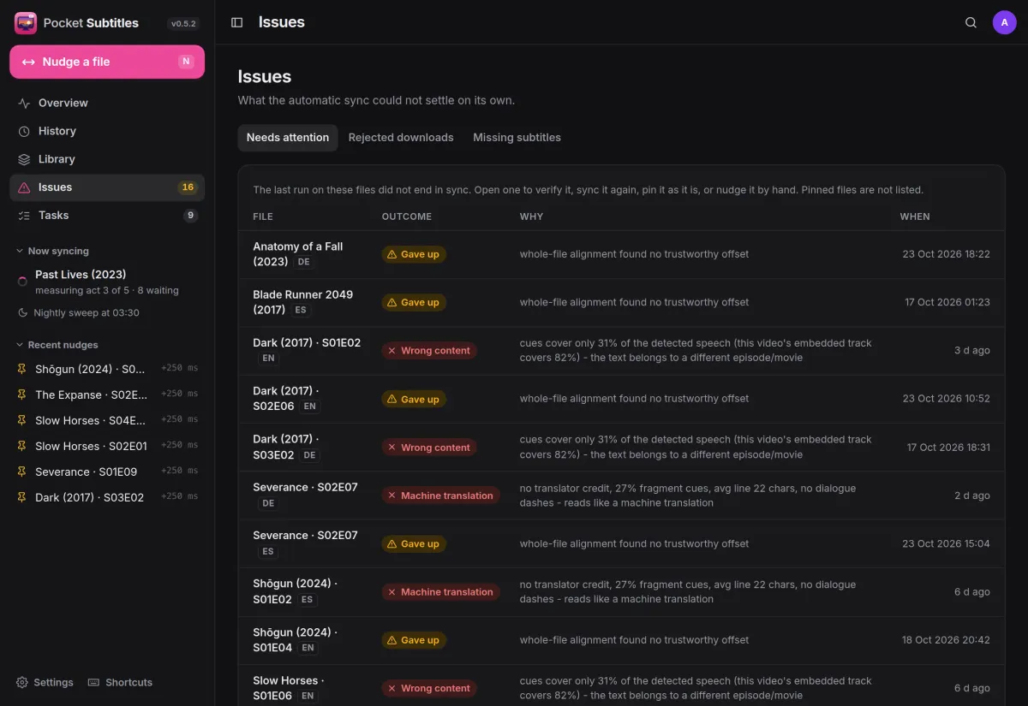Open the user avatar menu
1028x706 pixels.
coord(1005,22)
